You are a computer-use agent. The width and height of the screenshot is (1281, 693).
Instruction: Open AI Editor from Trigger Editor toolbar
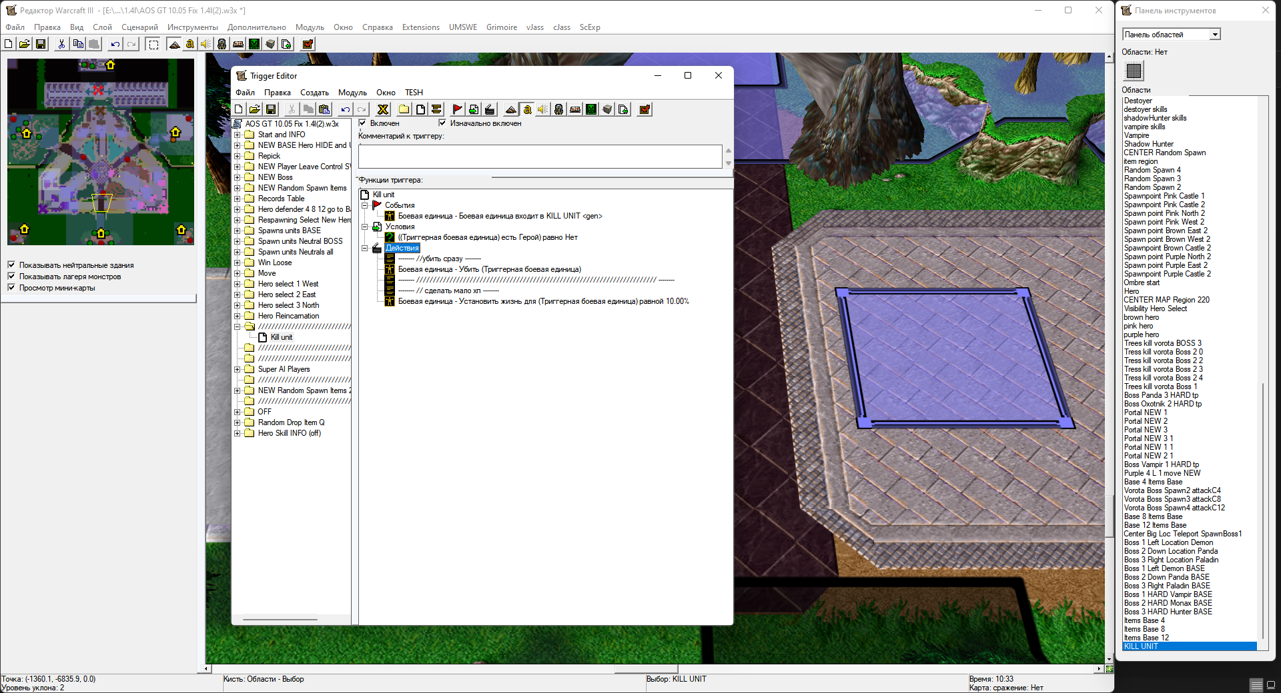pyautogui.click(x=591, y=109)
